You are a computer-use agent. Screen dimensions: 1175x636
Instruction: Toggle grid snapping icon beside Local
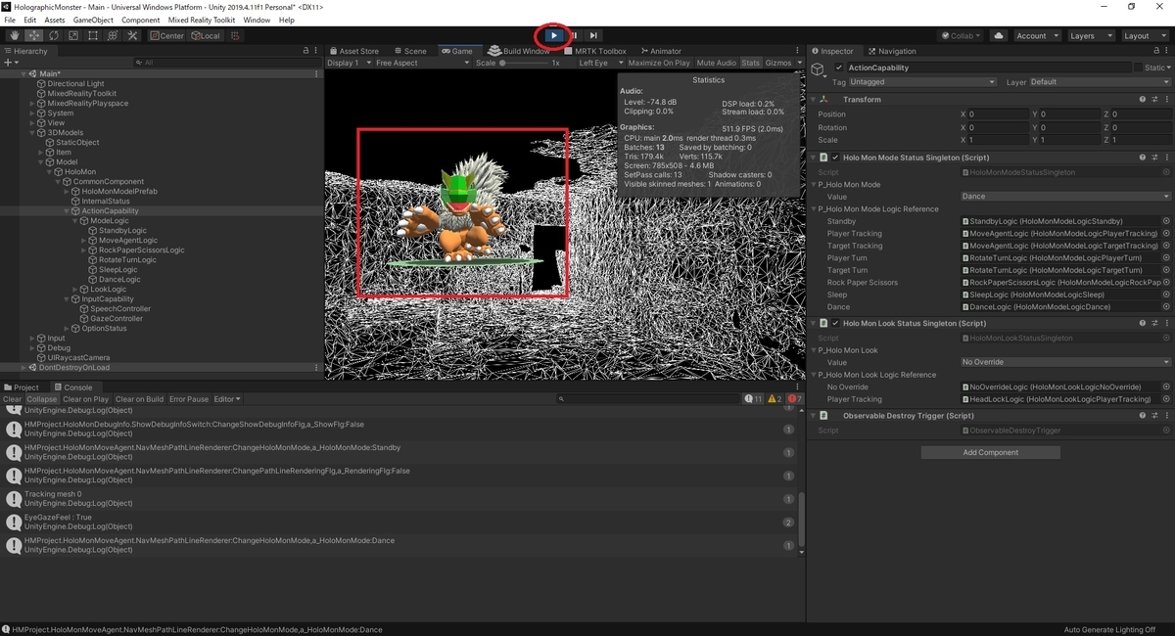pos(234,36)
